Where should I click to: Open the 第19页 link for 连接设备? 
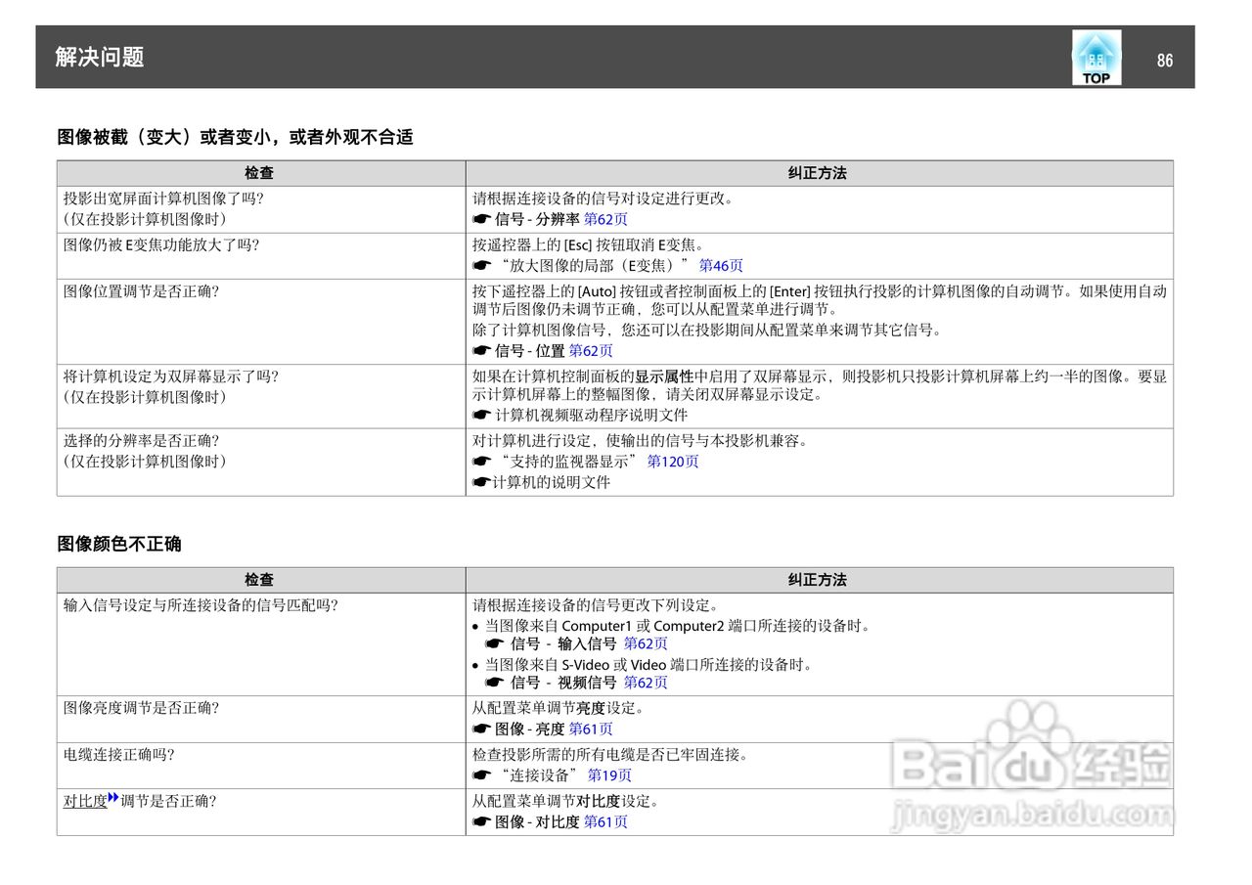coord(609,774)
